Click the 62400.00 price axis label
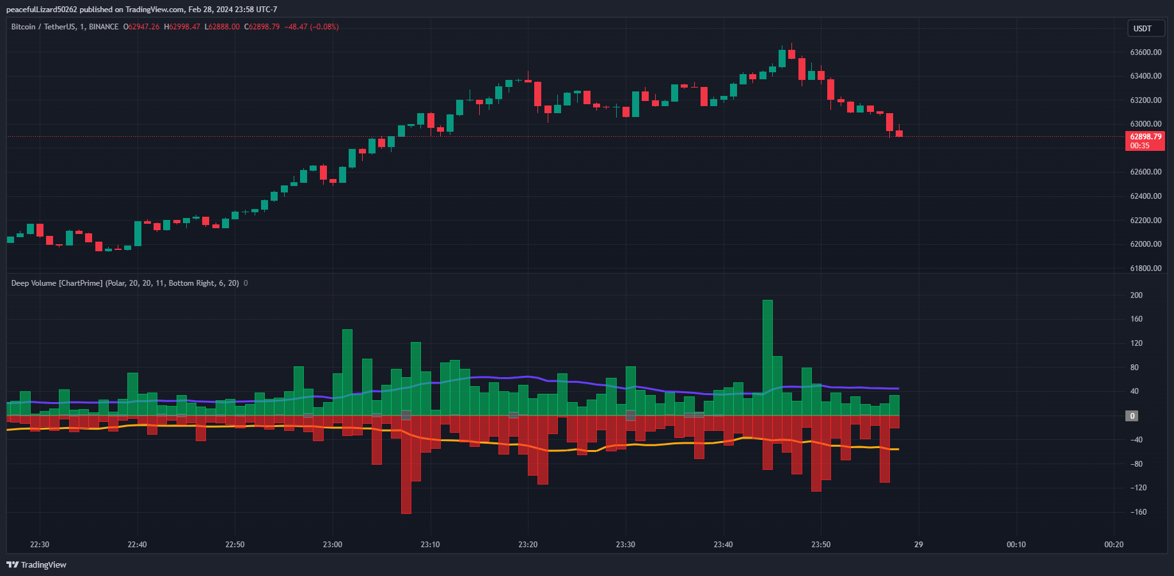 pos(1146,196)
